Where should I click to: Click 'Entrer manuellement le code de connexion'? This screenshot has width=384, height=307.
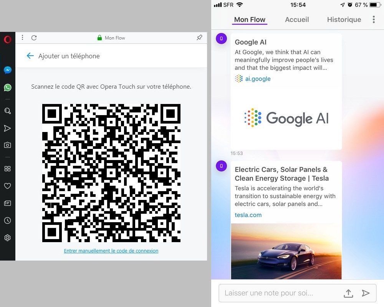click(x=111, y=251)
